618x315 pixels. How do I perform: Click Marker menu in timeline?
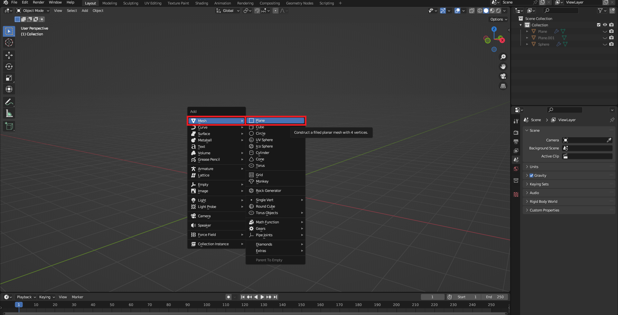[x=77, y=297]
